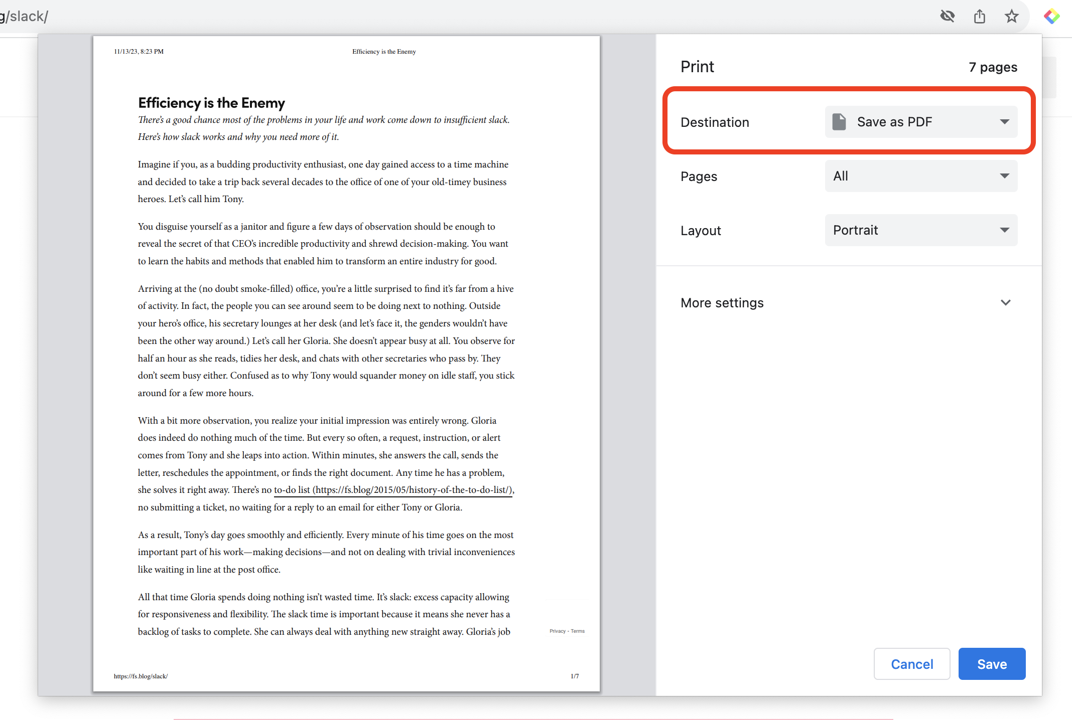Click the 11/13/23, 8:23 PM header timestamp
The width and height of the screenshot is (1072, 720).
(x=139, y=51)
